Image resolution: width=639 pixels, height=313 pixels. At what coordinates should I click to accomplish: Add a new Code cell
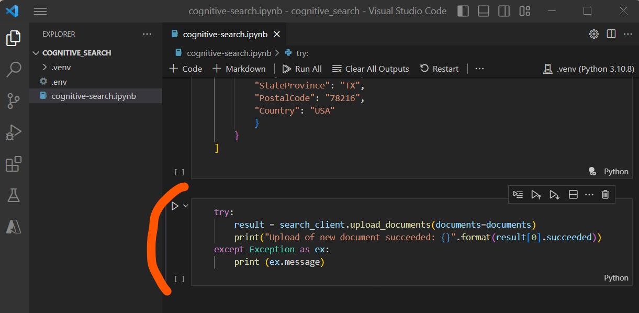click(x=186, y=69)
